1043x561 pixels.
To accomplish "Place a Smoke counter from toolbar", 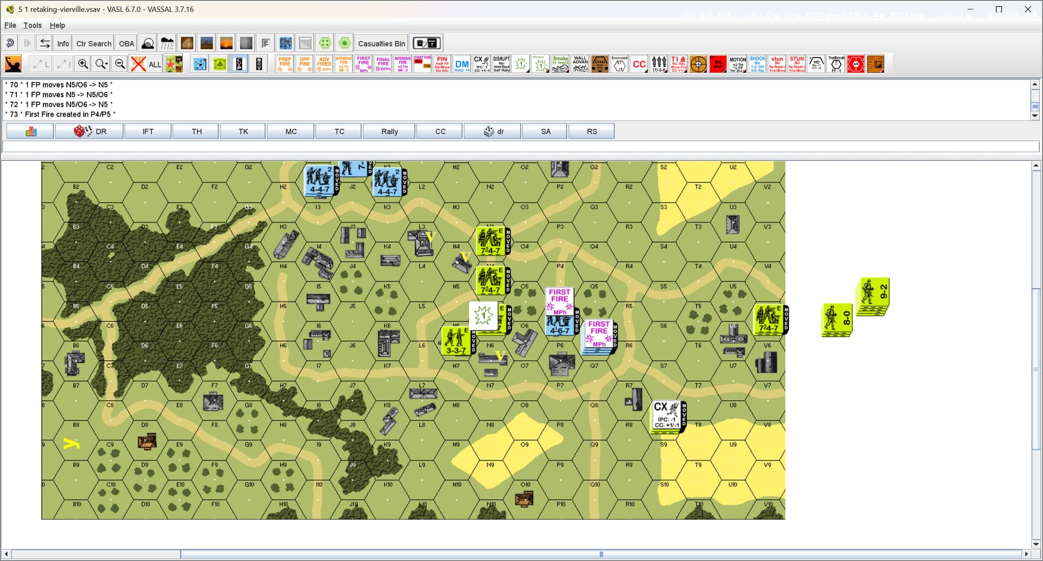I will click(560, 64).
